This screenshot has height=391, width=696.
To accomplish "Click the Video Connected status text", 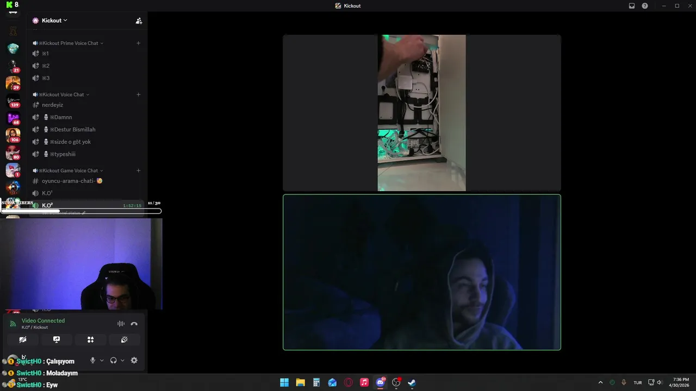I will click(x=43, y=321).
